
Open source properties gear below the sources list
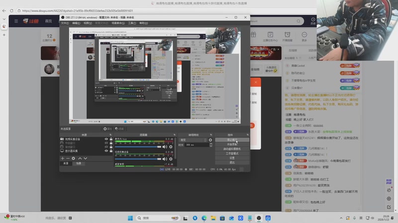(x=73, y=158)
